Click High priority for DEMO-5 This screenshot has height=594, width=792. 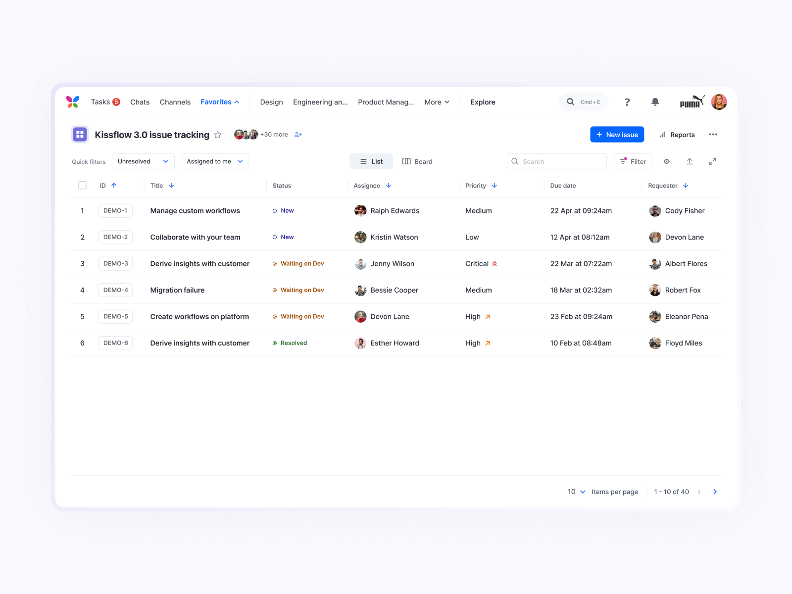tap(478, 317)
